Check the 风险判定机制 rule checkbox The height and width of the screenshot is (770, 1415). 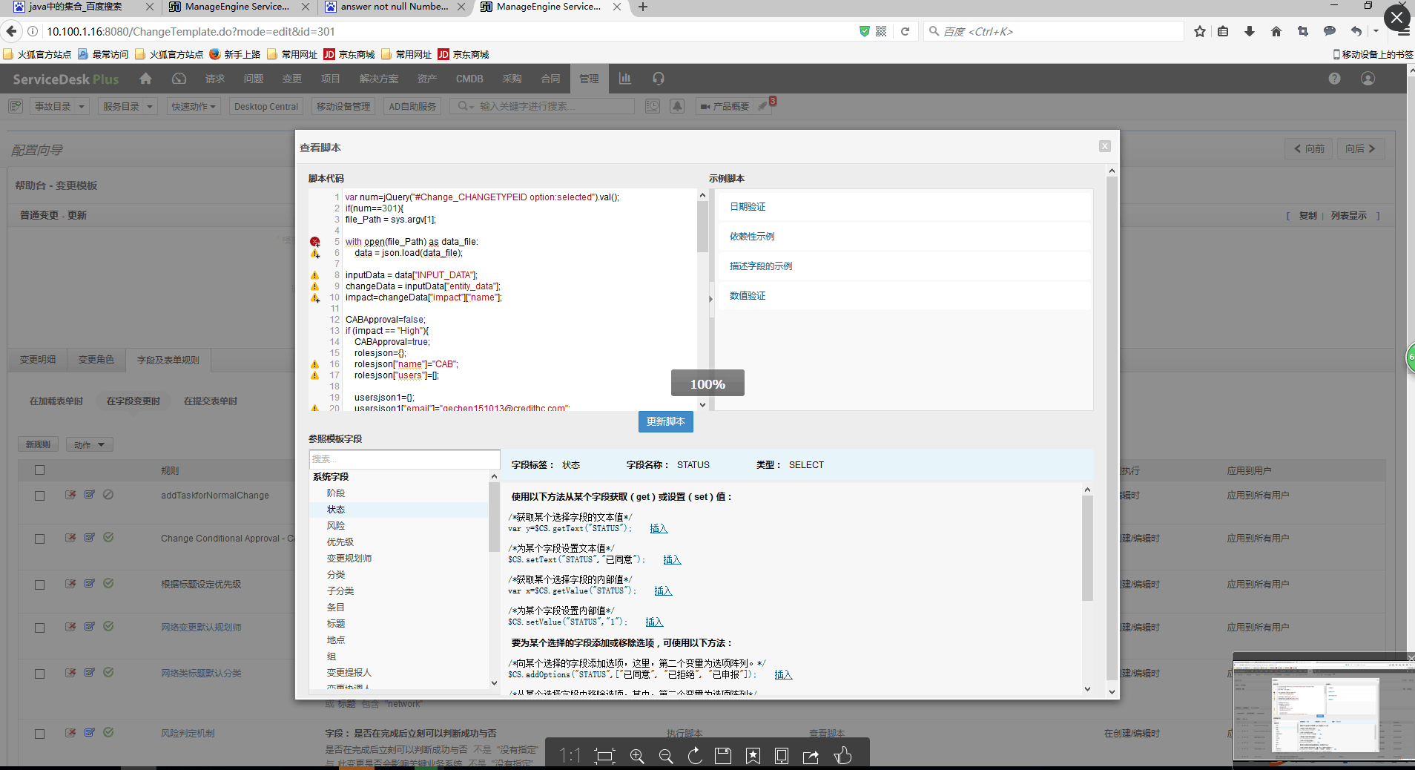(40, 734)
